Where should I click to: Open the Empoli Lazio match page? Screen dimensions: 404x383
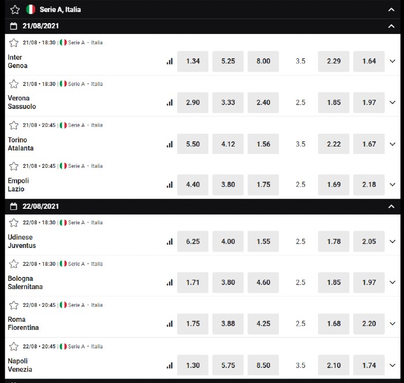click(x=18, y=185)
